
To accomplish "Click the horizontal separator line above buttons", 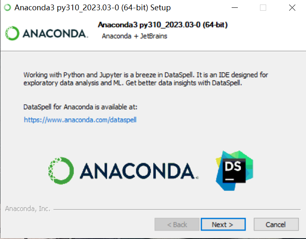I will tap(177, 209).
